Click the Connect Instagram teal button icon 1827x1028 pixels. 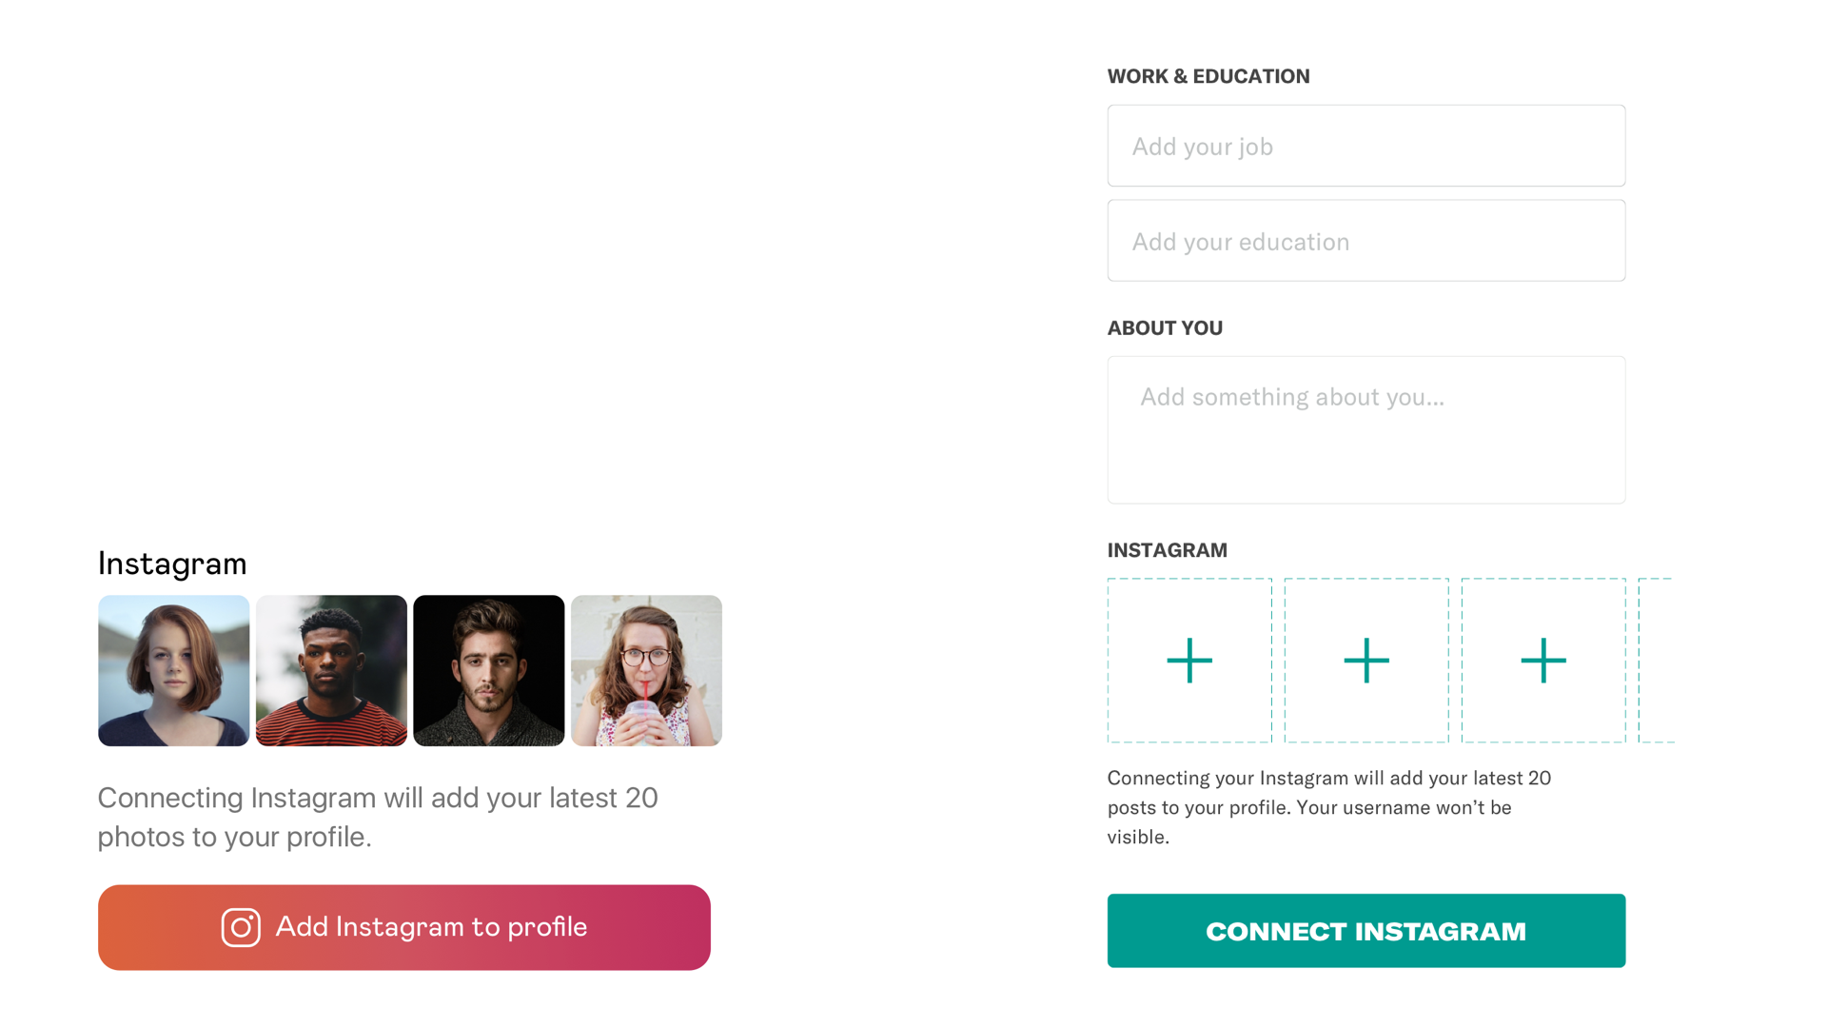pyautogui.click(x=1365, y=930)
